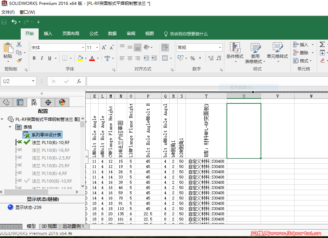
Task: Click the Copy icon in clipboard group
Action: (19, 52)
